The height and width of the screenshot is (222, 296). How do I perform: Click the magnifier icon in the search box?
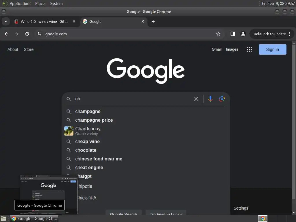point(69,99)
